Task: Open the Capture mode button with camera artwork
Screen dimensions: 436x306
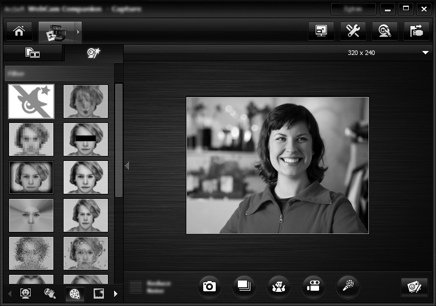Action: 57,32
